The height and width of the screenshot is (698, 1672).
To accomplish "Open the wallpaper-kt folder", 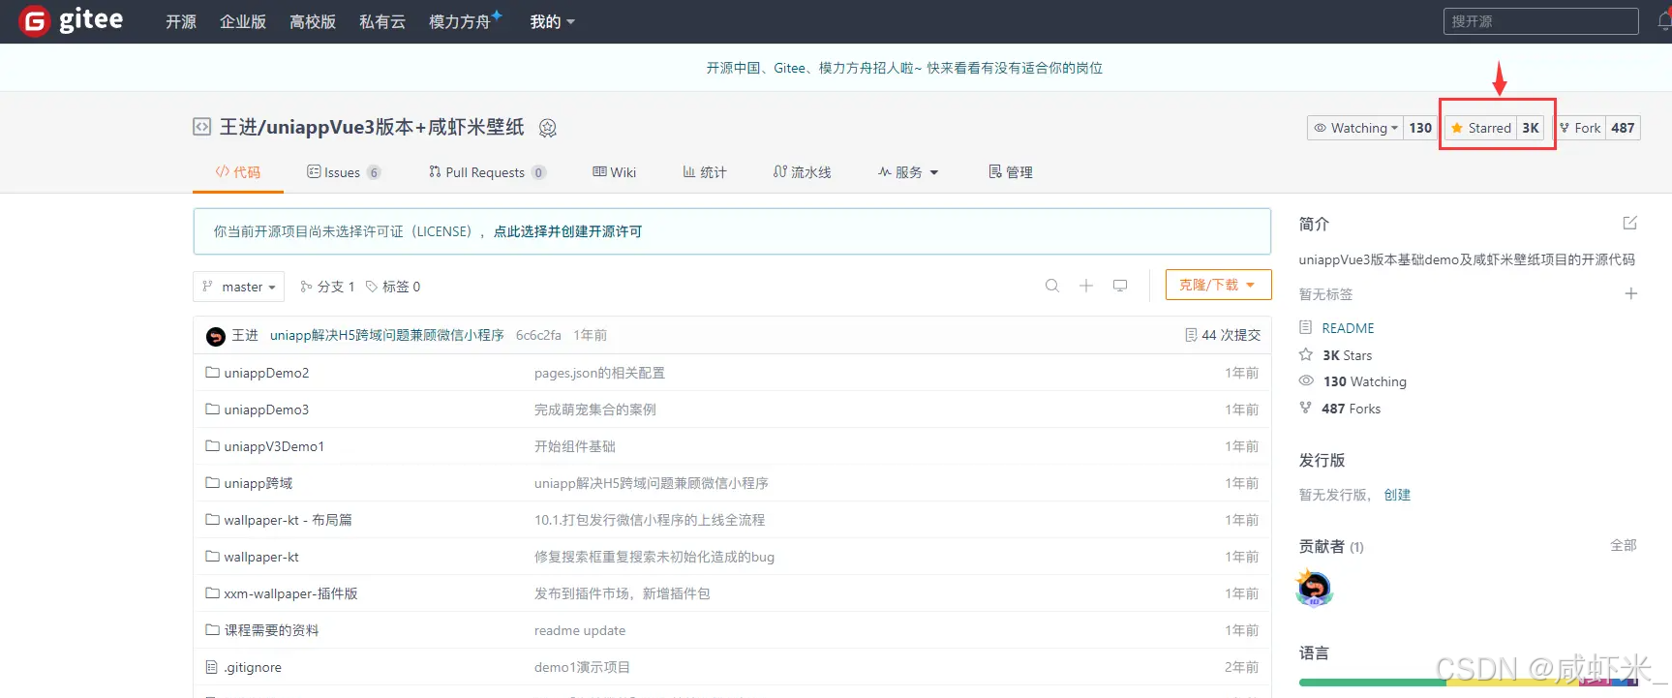I will tap(261, 557).
